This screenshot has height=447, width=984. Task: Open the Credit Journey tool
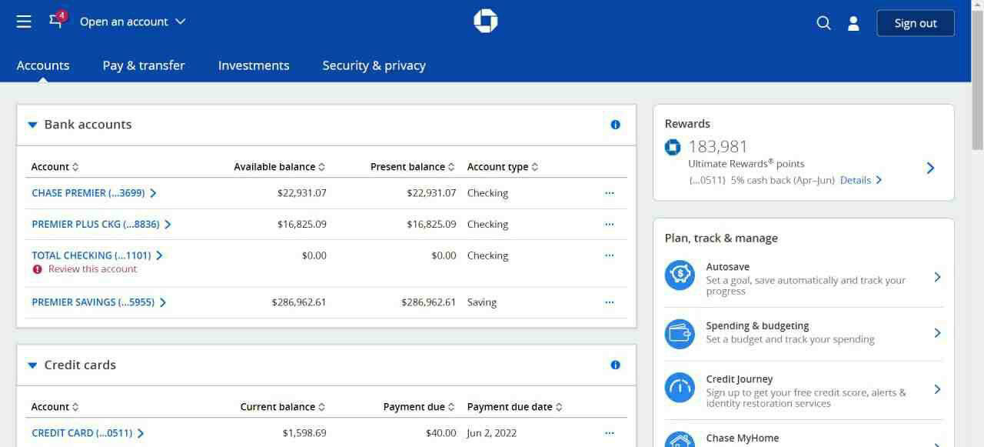[803, 389]
